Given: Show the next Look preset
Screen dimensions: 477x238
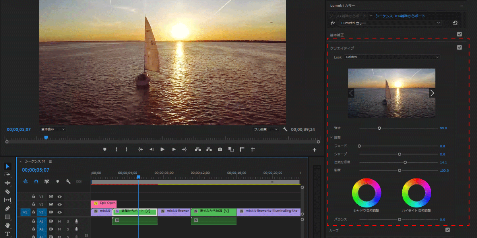Looking at the screenshot, I should (432, 93).
